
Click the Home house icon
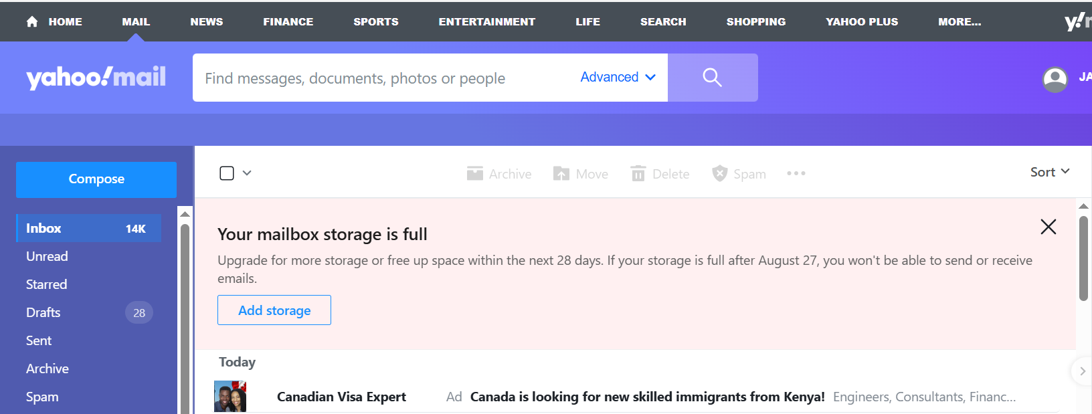(x=32, y=21)
